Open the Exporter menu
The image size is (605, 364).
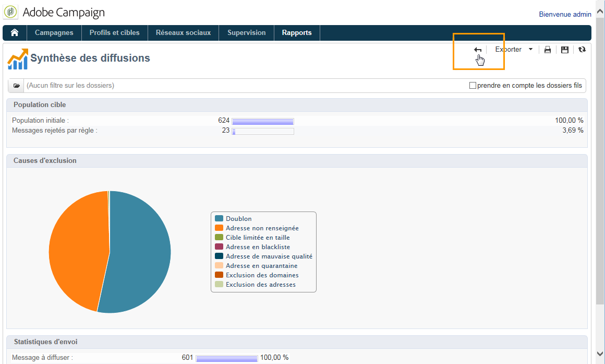click(x=508, y=50)
